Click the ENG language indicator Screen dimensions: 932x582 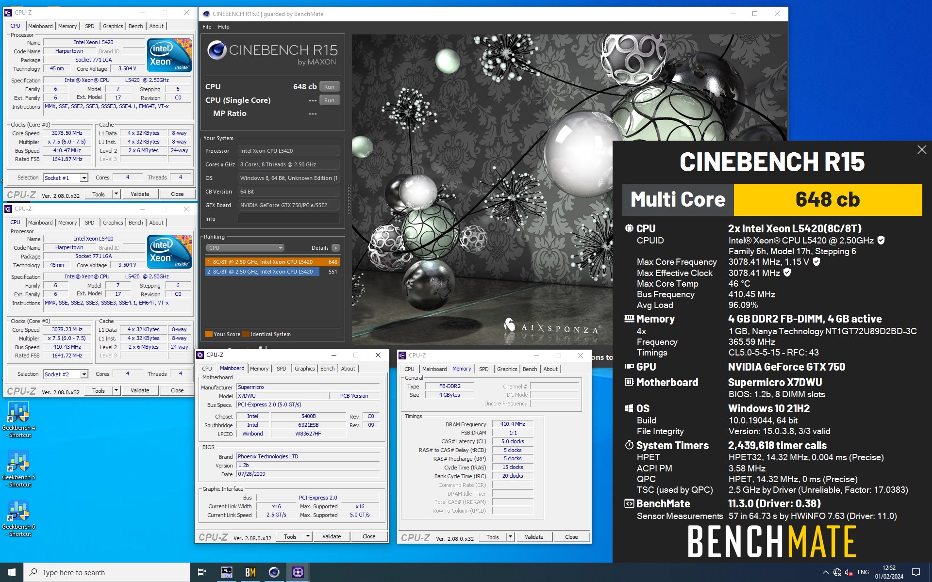tap(863, 572)
